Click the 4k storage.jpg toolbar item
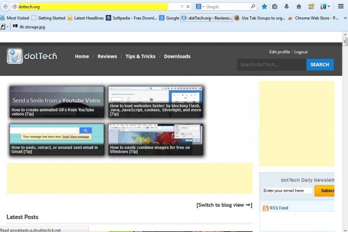Viewport: 348px width, 232px height. pos(29,27)
